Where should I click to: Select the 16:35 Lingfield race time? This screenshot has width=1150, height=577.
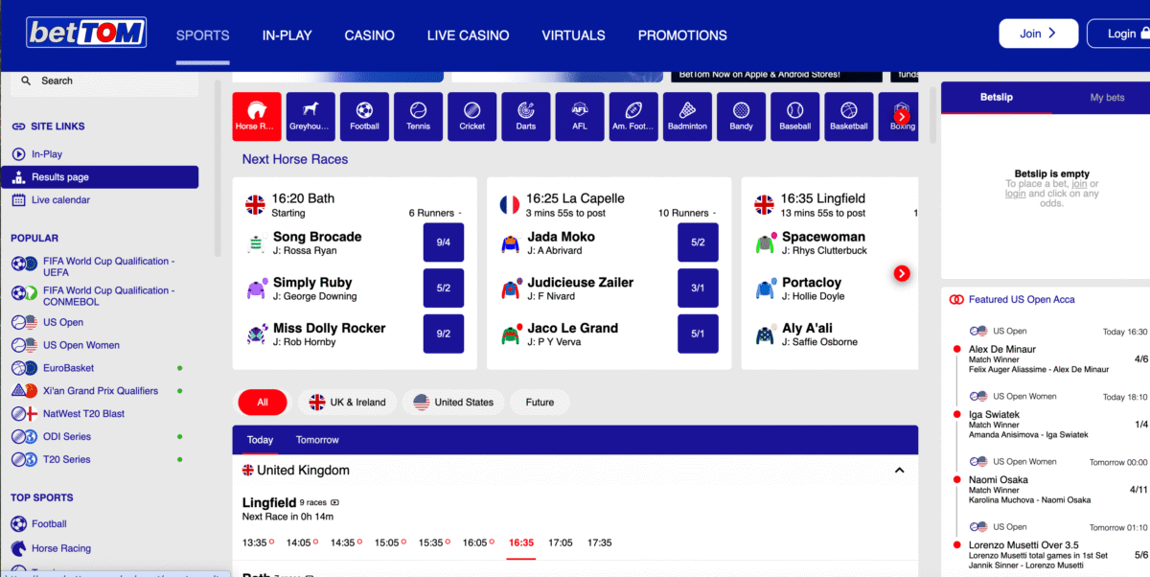click(521, 542)
